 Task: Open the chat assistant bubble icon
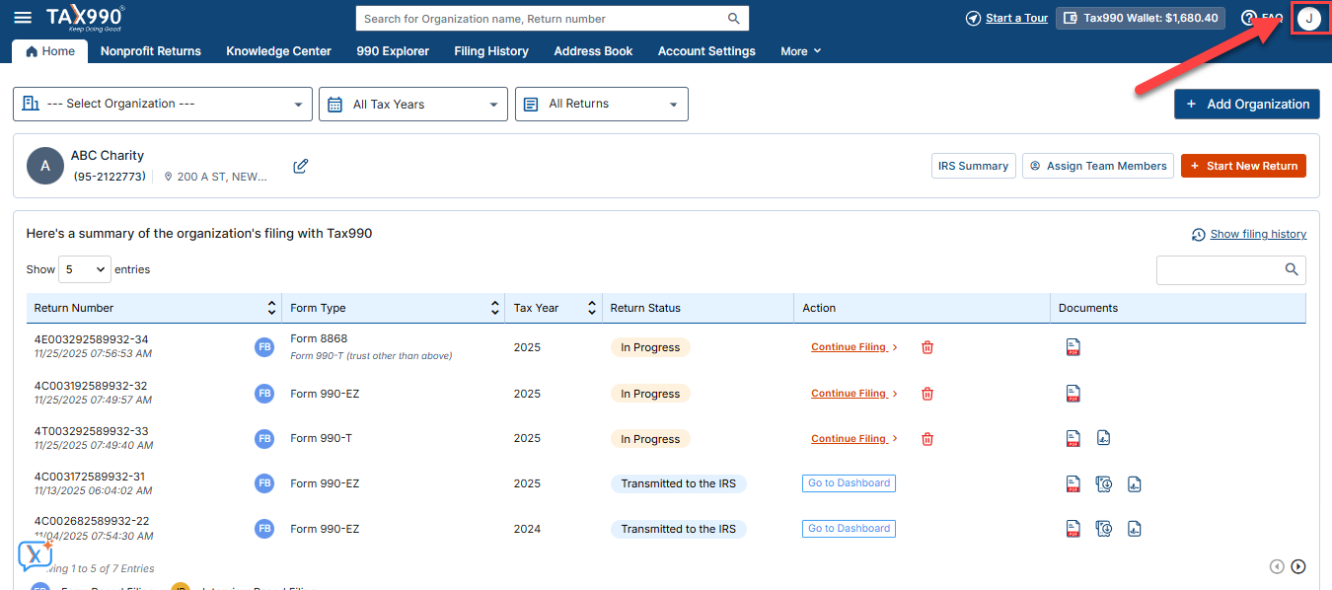[x=35, y=555]
